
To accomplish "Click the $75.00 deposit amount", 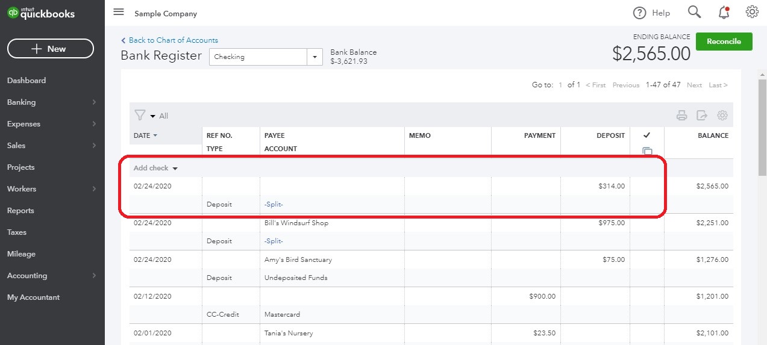I will [613, 260].
